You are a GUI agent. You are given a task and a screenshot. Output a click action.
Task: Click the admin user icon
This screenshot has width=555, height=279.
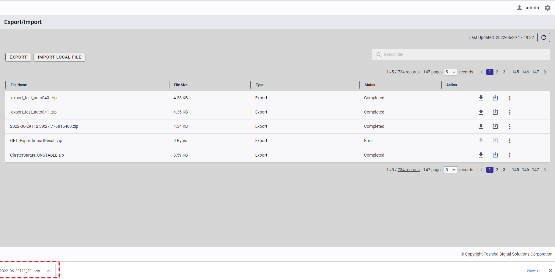pyautogui.click(x=519, y=8)
